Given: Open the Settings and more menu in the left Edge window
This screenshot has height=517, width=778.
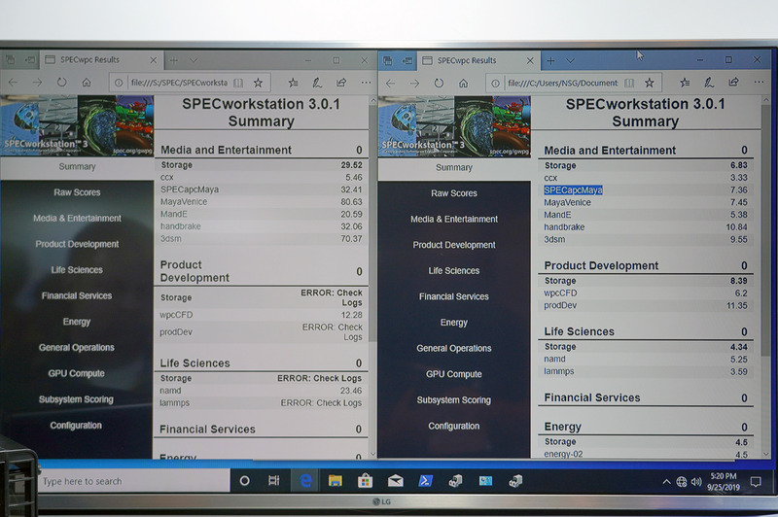Looking at the screenshot, I should [366, 83].
